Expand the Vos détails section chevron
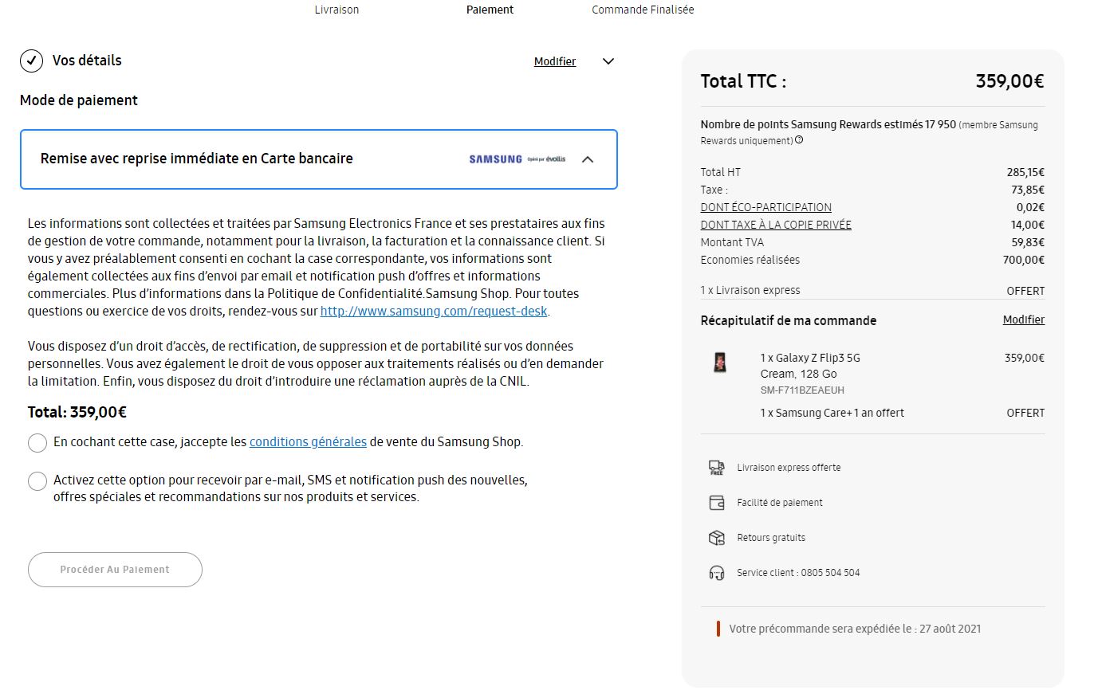Screen dimensions: 1094x694 [x=608, y=61]
